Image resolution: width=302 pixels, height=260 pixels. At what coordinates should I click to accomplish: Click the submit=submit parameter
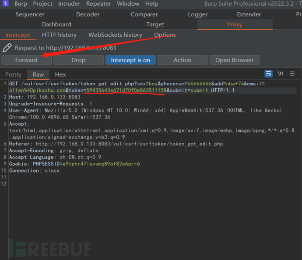(189, 90)
